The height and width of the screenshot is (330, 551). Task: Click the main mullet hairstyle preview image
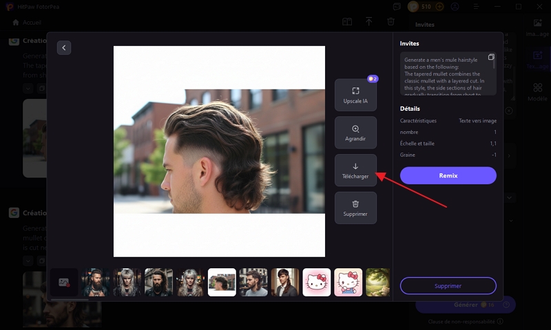219,151
